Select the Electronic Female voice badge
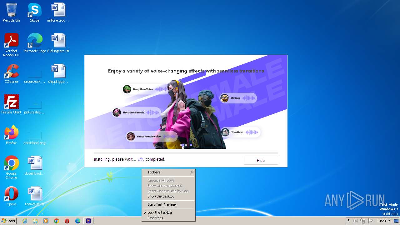400x225 pixels. pyautogui.click(x=136, y=112)
